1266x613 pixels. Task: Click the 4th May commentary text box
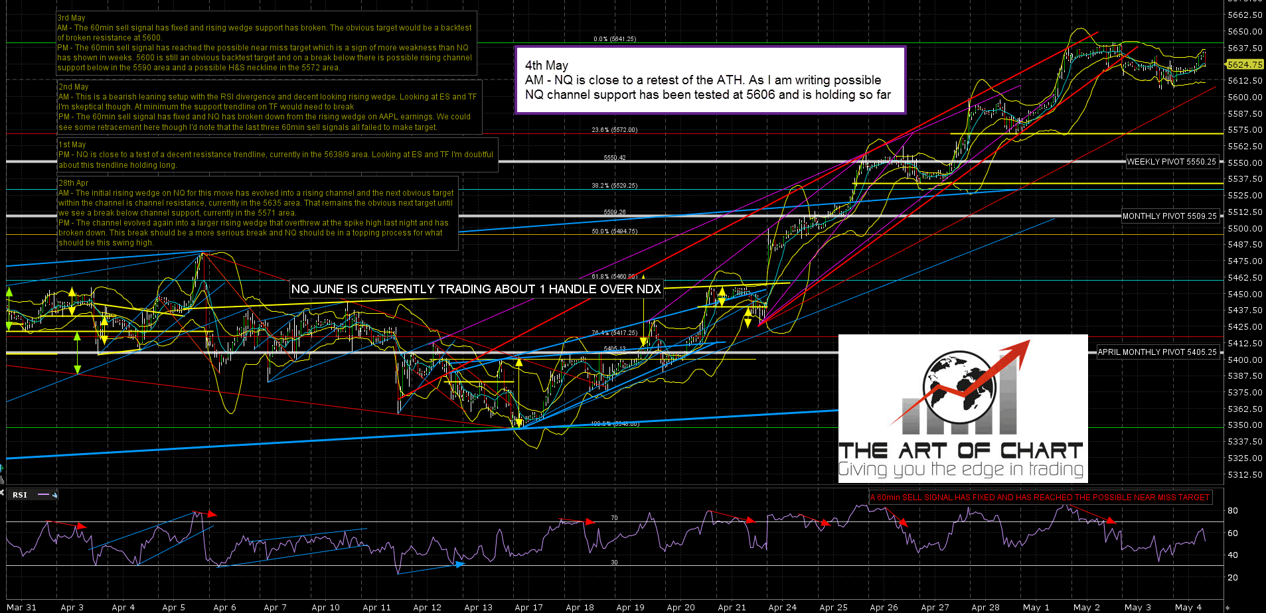pos(710,80)
